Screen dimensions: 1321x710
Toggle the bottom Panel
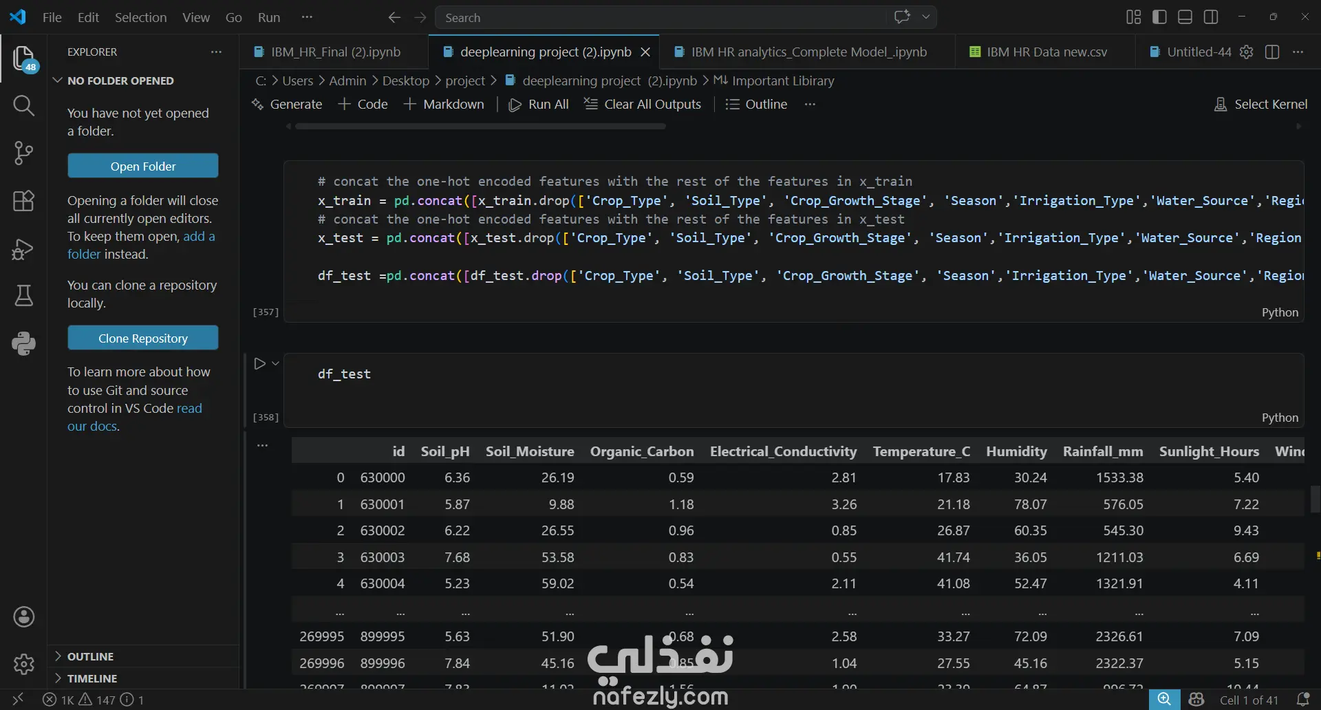coord(1185,17)
